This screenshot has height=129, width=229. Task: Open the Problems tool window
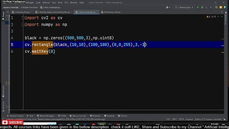[x=95, y=116]
